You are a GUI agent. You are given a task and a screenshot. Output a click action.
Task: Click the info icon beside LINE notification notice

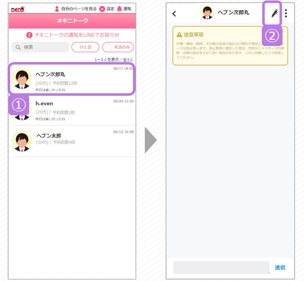tap(29, 35)
